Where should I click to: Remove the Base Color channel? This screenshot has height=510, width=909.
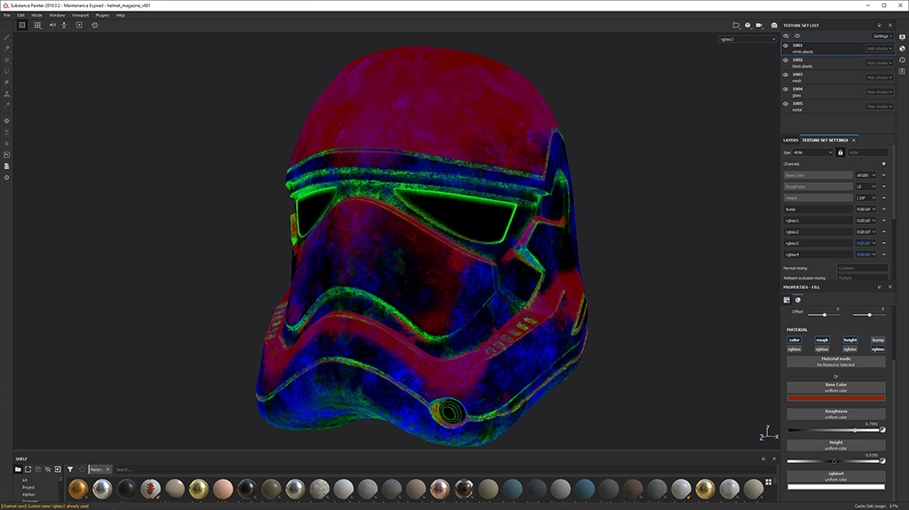coord(883,175)
